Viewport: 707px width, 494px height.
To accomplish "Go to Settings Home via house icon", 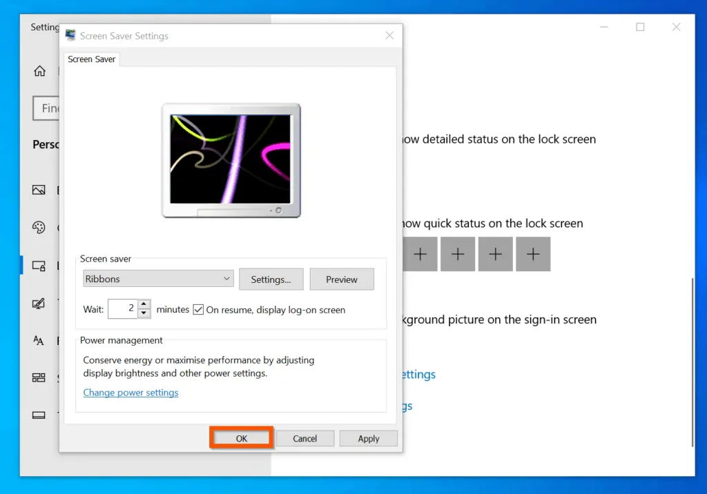I will 39,71.
